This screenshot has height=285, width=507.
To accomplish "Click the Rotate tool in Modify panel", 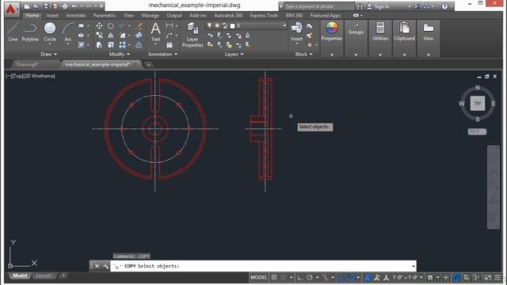I will pyautogui.click(x=111, y=26).
